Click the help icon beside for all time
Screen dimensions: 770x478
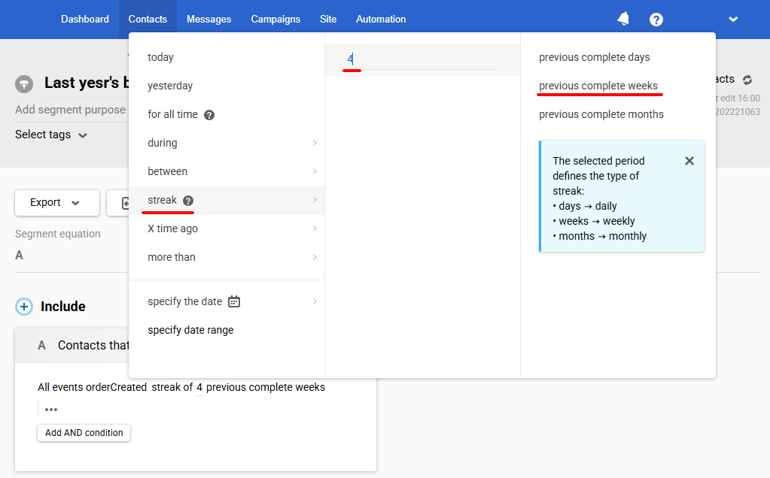click(x=209, y=115)
